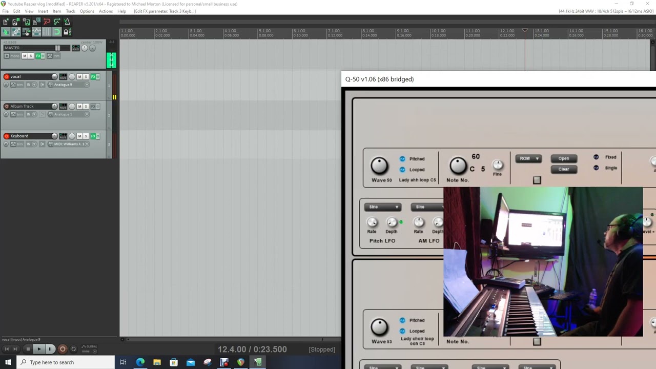The image size is (656, 369).
Task: Mute the MASTER track
Action: point(25,56)
